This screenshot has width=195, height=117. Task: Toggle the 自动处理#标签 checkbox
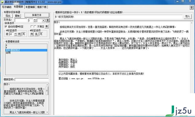6,26
